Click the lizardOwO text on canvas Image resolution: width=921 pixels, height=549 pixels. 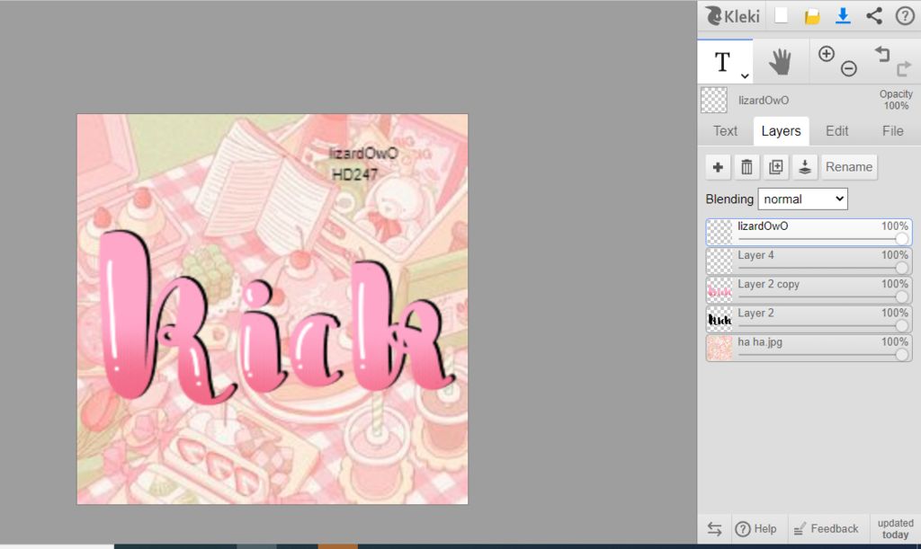[x=363, y=153]
